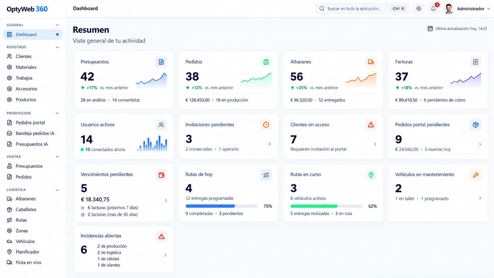Click the Rutas en curso 62% progress bar
Viewport: 494px width, 278px height.
(x=326, y=206)
